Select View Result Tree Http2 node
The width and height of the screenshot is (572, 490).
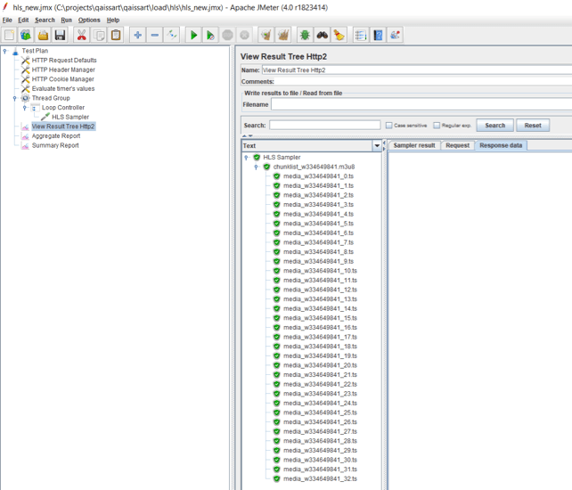coord(63,127)
